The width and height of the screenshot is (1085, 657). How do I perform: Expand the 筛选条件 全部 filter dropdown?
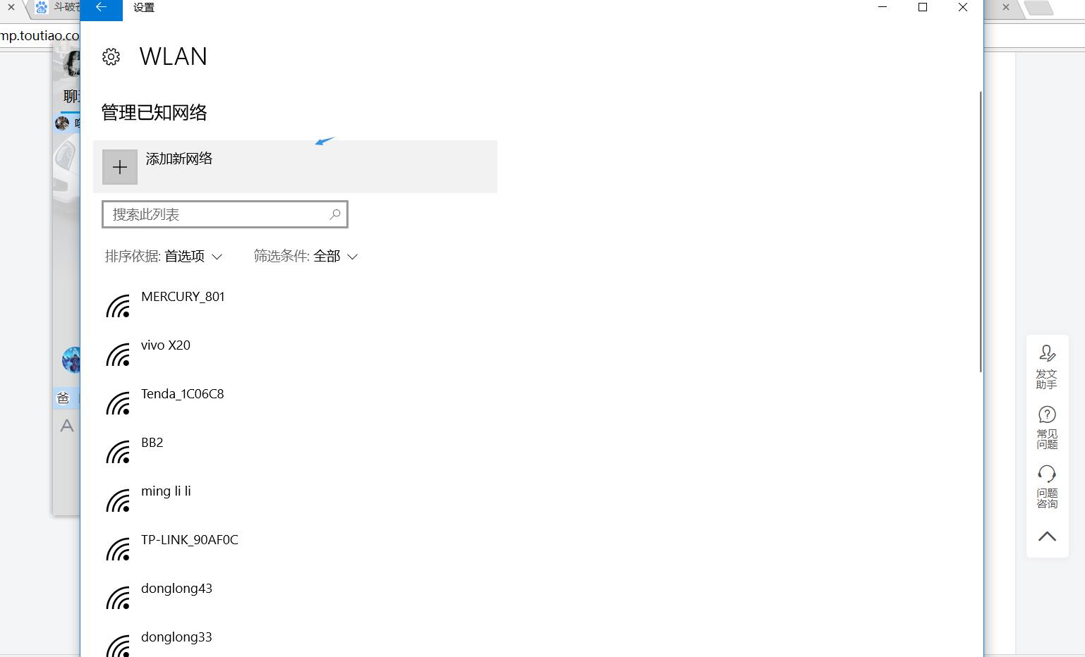pyautogui.click(x=306, y=256)
